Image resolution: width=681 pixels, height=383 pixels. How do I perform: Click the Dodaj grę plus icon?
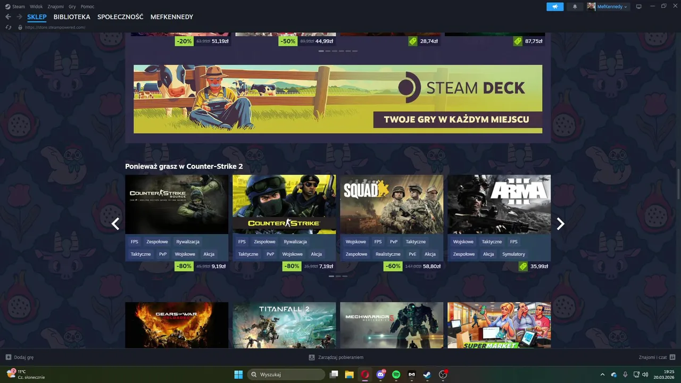pyautogui.click(x=8, y=357)
